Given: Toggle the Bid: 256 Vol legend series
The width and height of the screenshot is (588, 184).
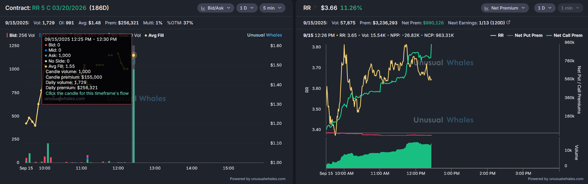Looking at the screenshot, I should 20,35.
